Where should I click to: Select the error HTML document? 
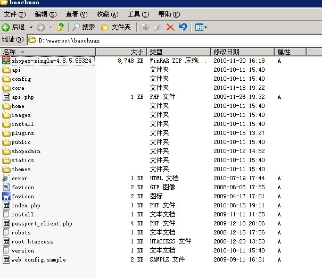pyautogui.click(x=19, y=179)
